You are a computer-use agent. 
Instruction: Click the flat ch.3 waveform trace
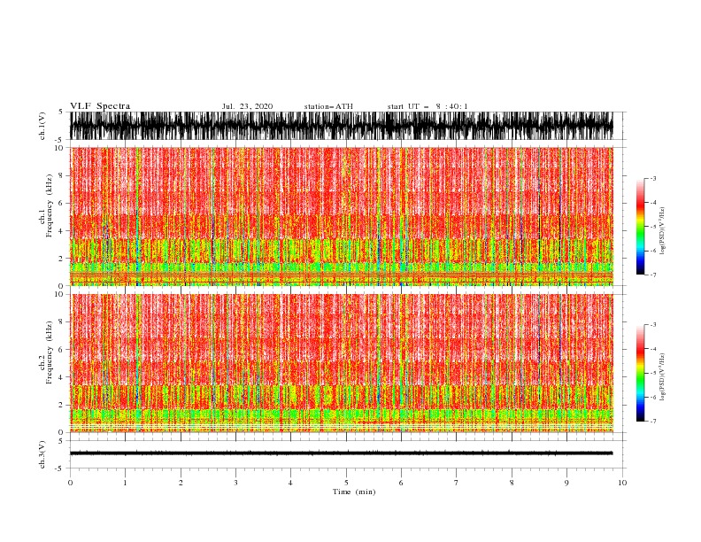coord(341,453)
